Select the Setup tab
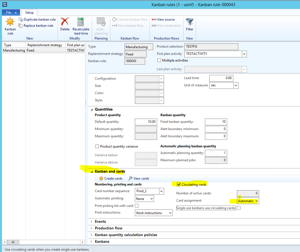 [x=29, y=13]
